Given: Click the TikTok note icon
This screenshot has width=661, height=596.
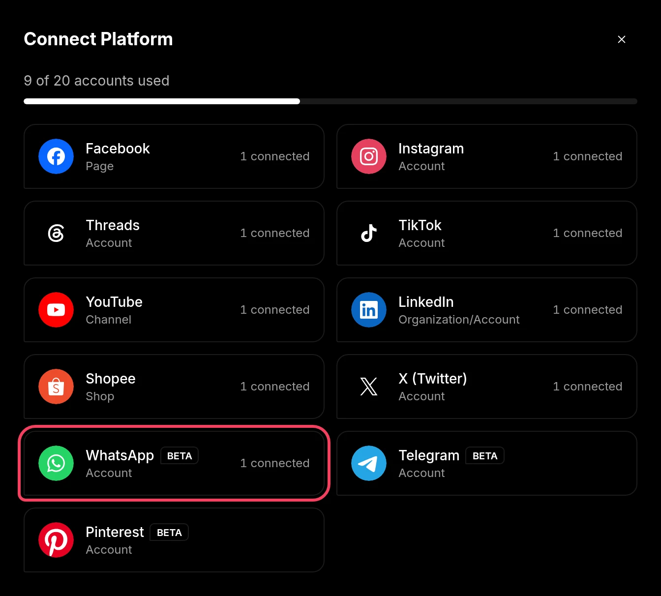Looking at the screenshot, I should [369, 233].
